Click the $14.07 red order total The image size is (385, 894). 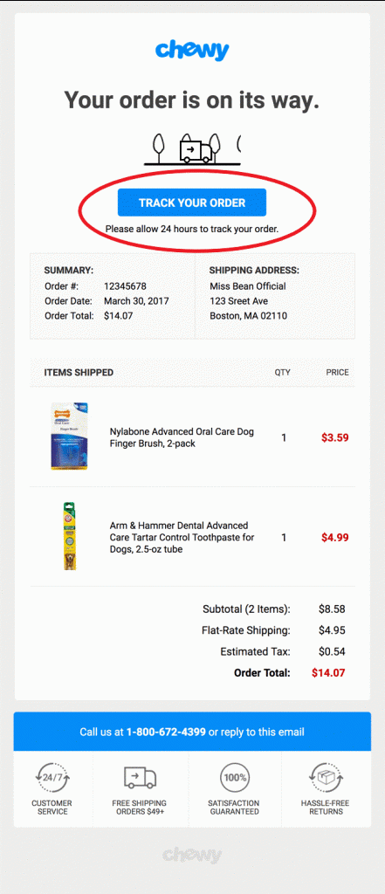tap(328, 673)
